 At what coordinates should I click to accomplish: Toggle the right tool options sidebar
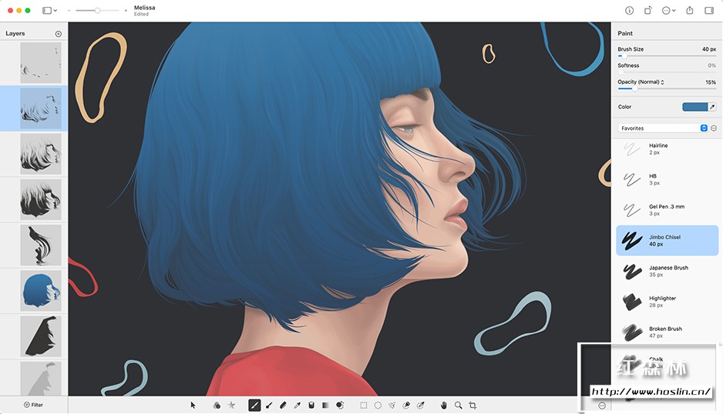pyautogui.click(x=709, y=10)
